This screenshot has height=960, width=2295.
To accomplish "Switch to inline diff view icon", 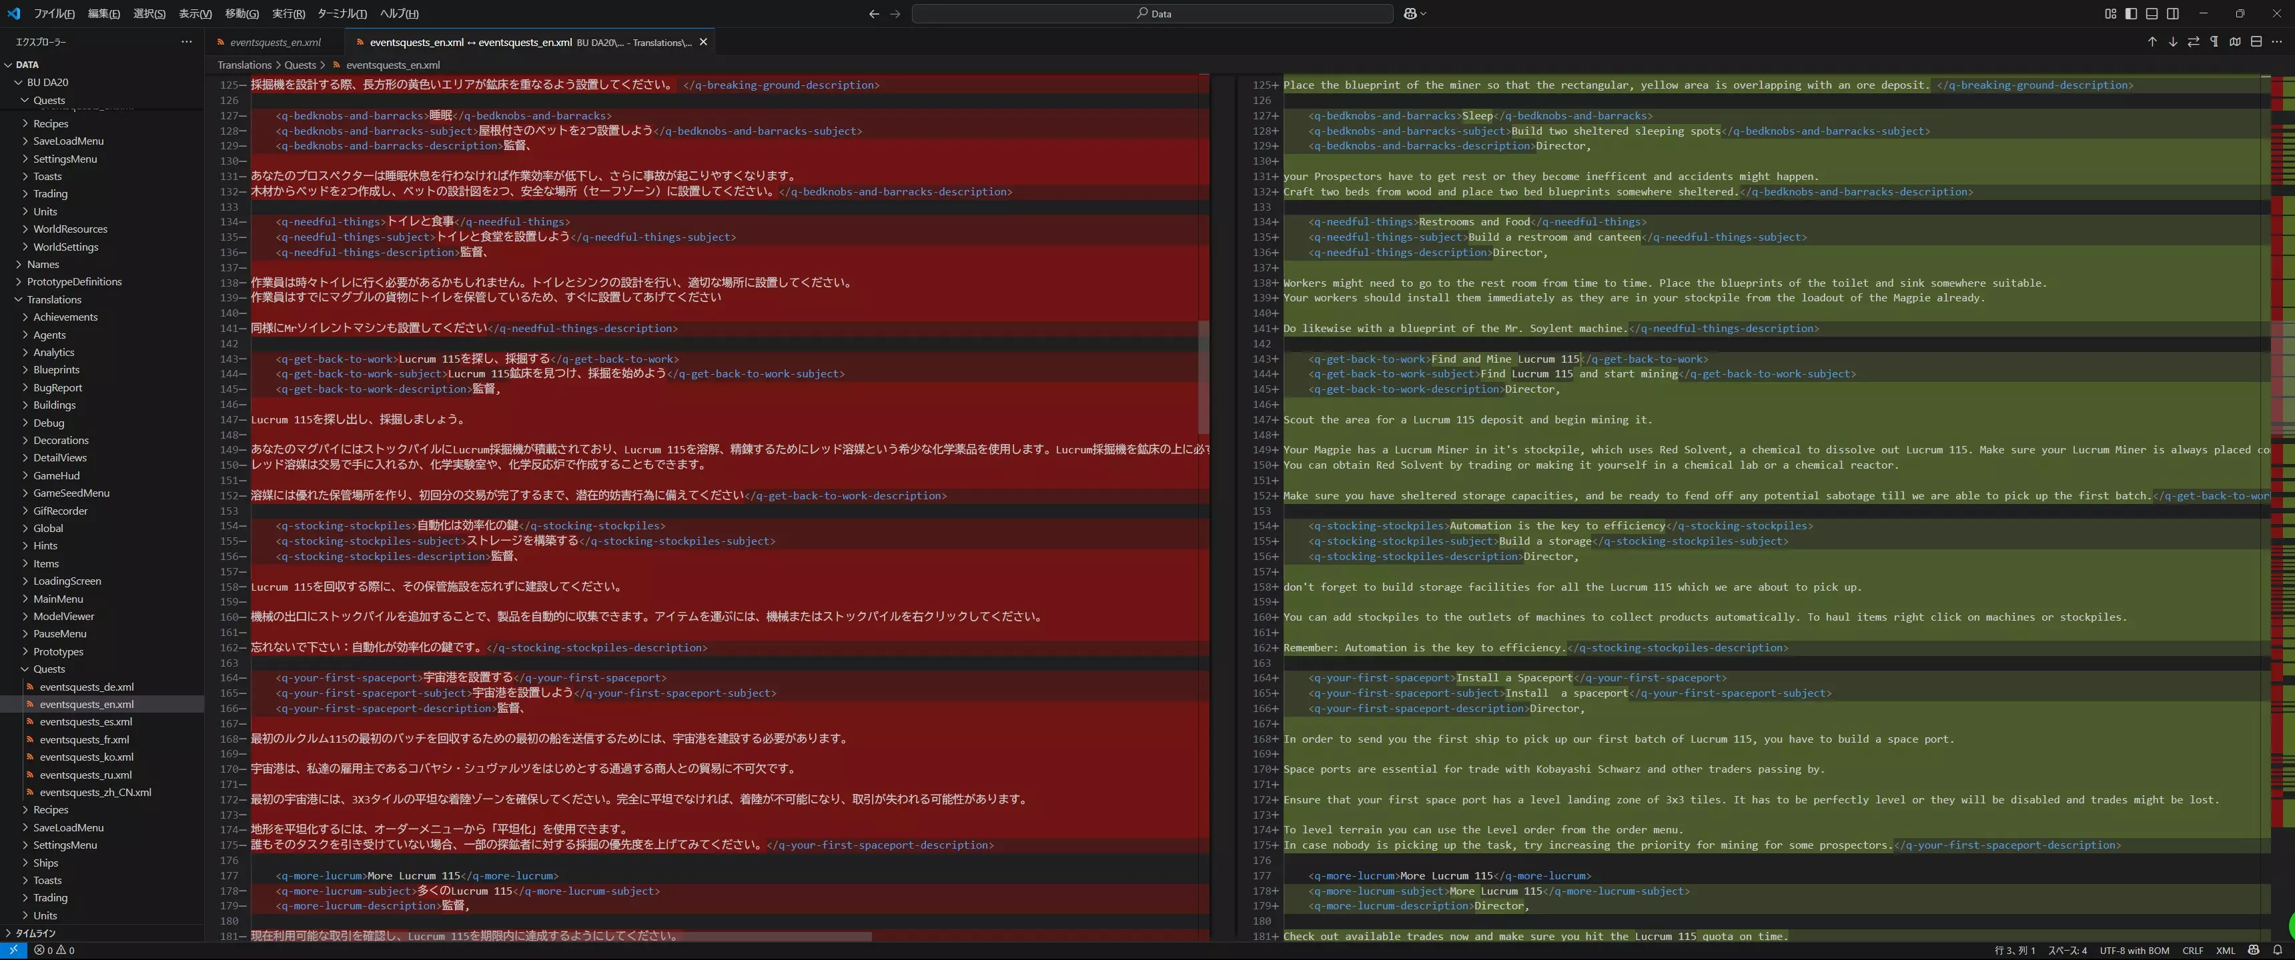I will pos(2256,42).
